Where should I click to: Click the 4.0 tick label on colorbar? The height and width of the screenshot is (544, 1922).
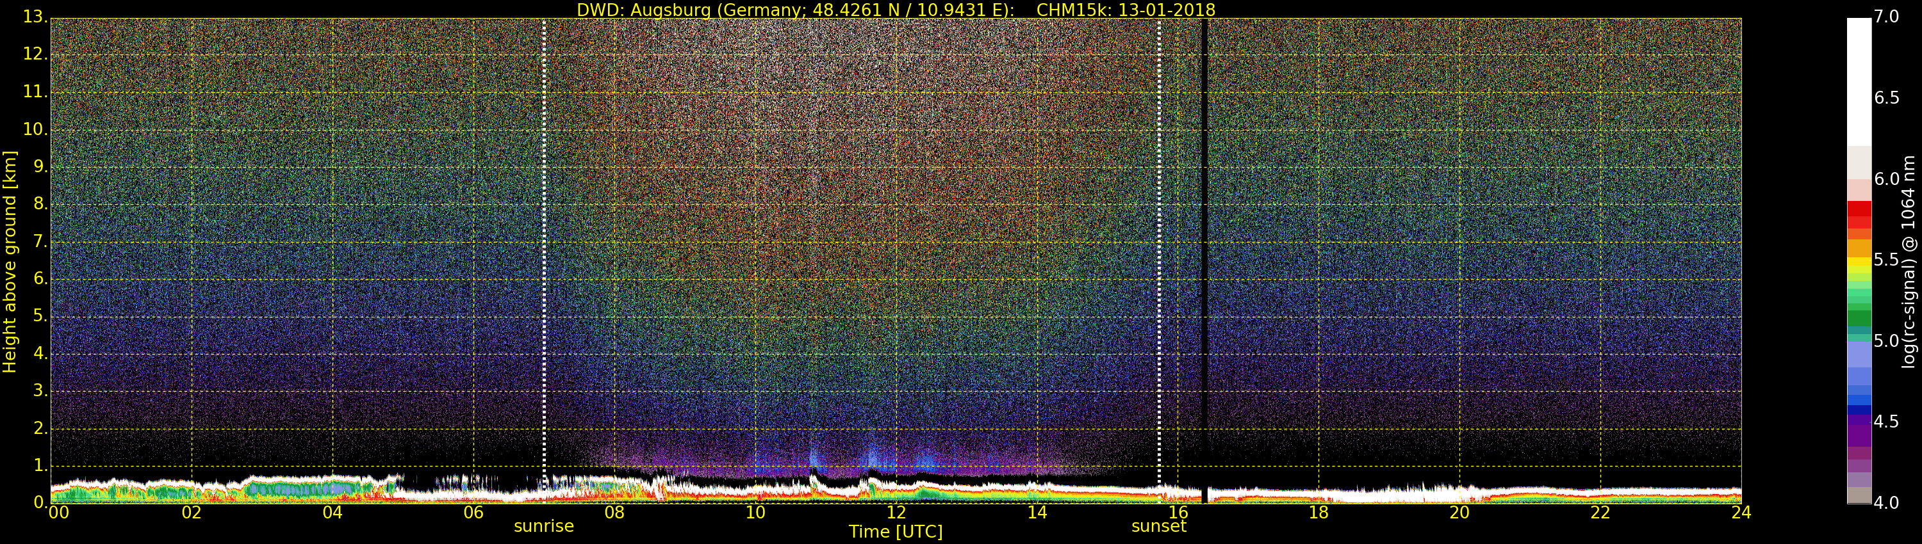point(1886,503)
